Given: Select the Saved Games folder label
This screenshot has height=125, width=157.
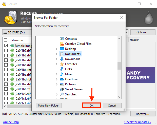Looking at the screenshot, I should [74, 89].
